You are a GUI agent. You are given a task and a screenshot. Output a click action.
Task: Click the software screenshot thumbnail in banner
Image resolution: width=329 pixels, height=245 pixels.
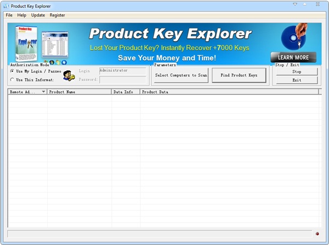[x=55, y=44]
